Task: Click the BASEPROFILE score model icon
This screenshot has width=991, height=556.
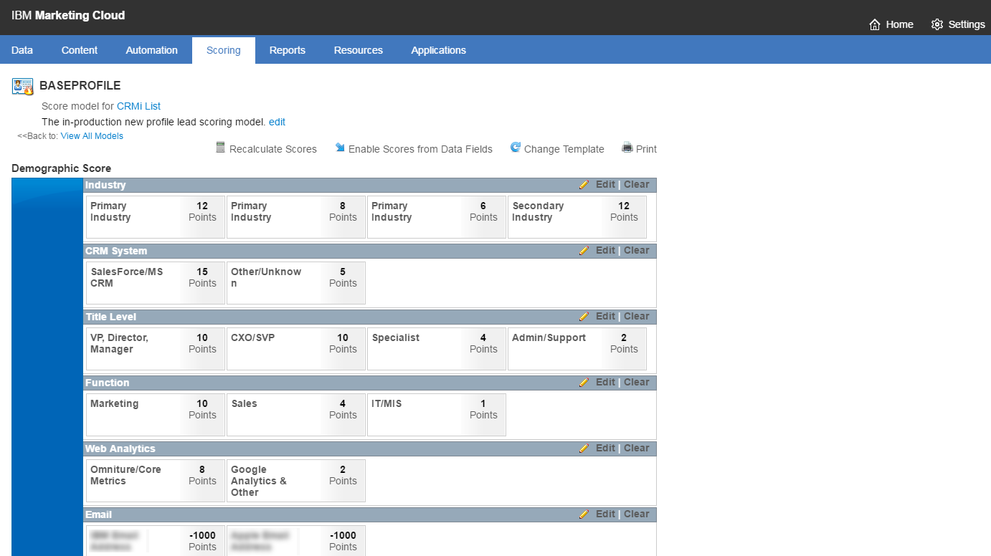Action: tap(22, 86)
